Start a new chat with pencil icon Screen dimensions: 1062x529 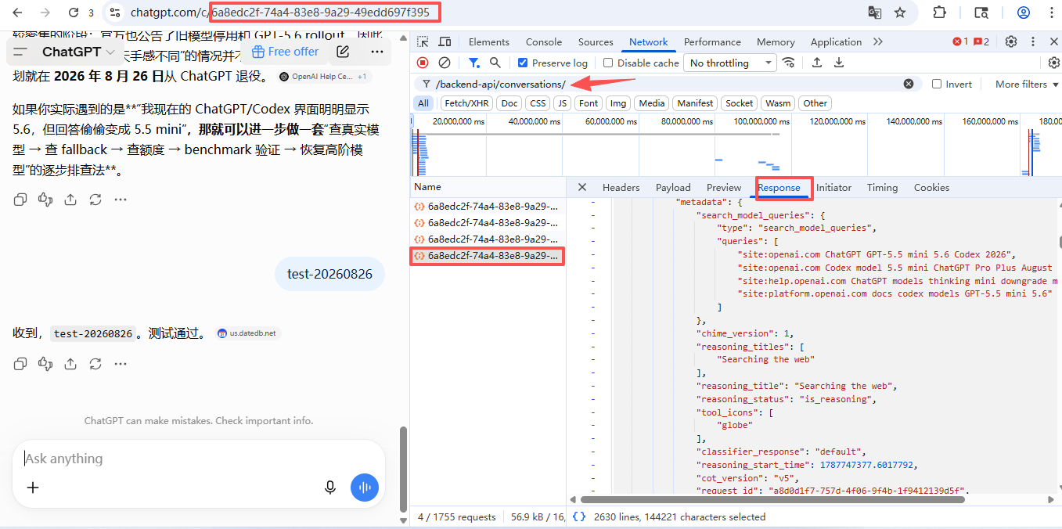click(343, 52)
